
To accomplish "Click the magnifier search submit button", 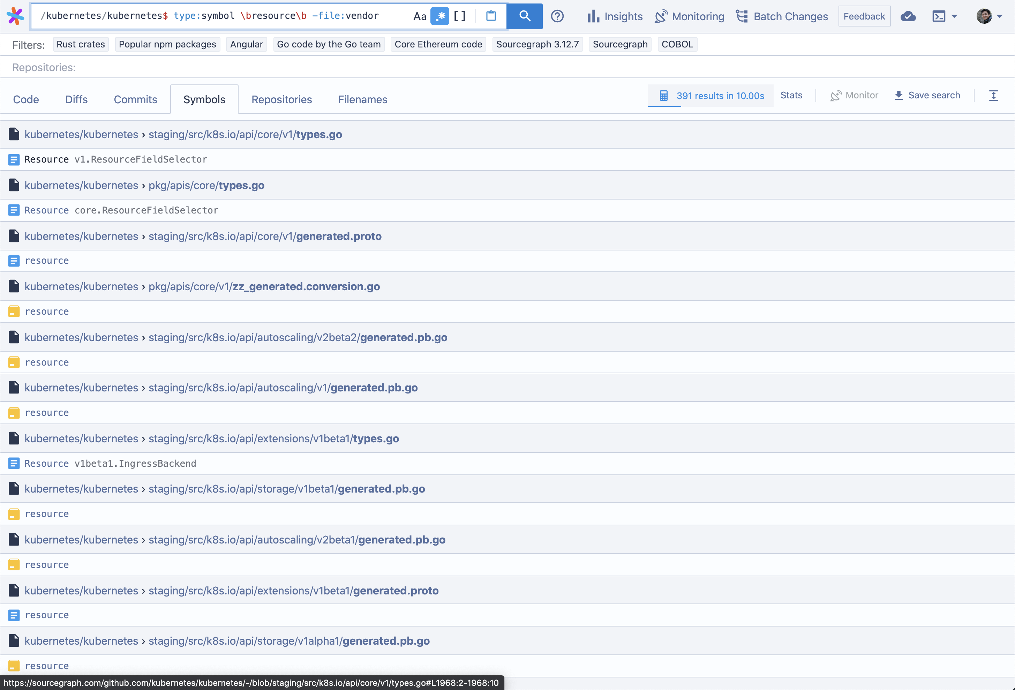I will point(525,16).
